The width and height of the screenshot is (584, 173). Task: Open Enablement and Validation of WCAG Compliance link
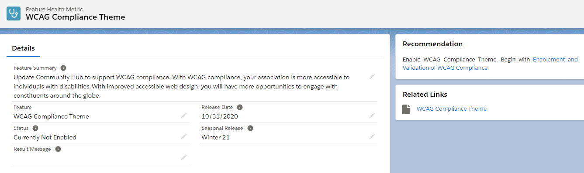pyautogui.click(x=490, y=64)
